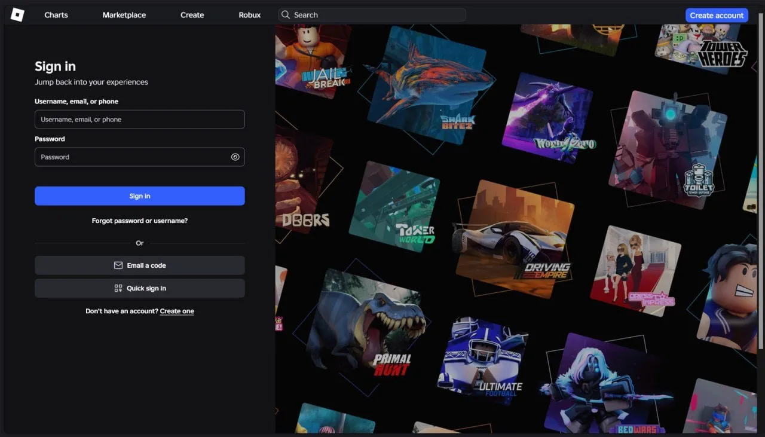Focus the Password input field
Viewport: 765px width, 437px height.
coord(140,157)
